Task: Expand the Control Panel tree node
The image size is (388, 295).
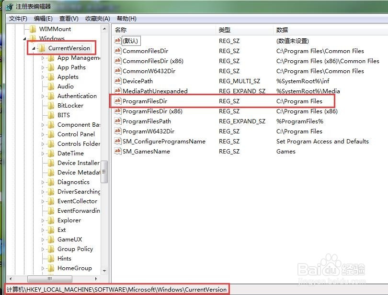Action: click(x=43, y=135)
